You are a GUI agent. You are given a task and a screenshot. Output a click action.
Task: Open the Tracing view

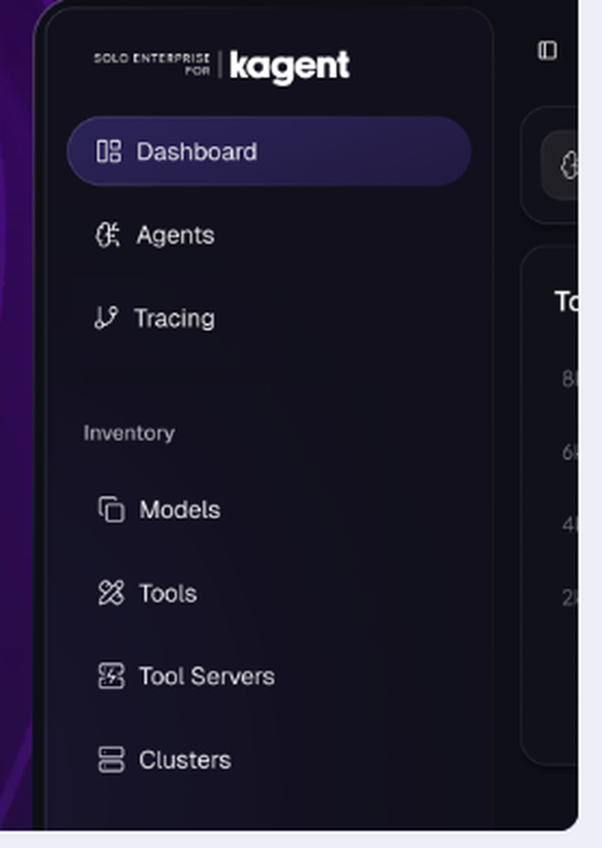175,318
